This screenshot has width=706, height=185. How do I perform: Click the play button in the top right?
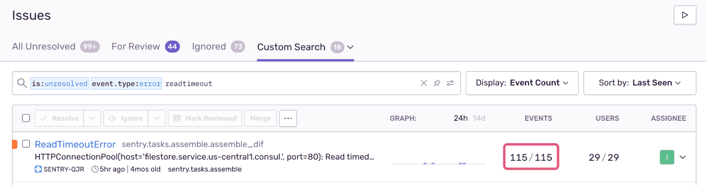click(685, 15)
